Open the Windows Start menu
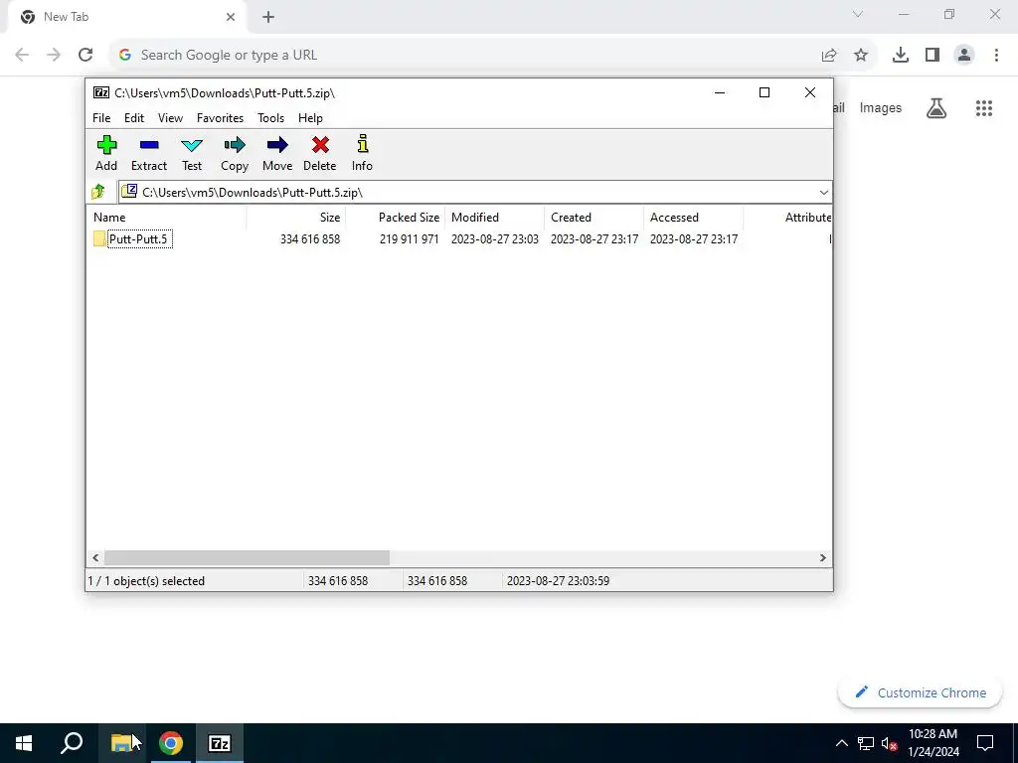The width and height of the screenshot is (1018, 763). (x=24, y=743)
